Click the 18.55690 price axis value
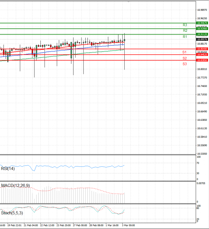Viewport: 209px width, 229px height. pos(202,146)
